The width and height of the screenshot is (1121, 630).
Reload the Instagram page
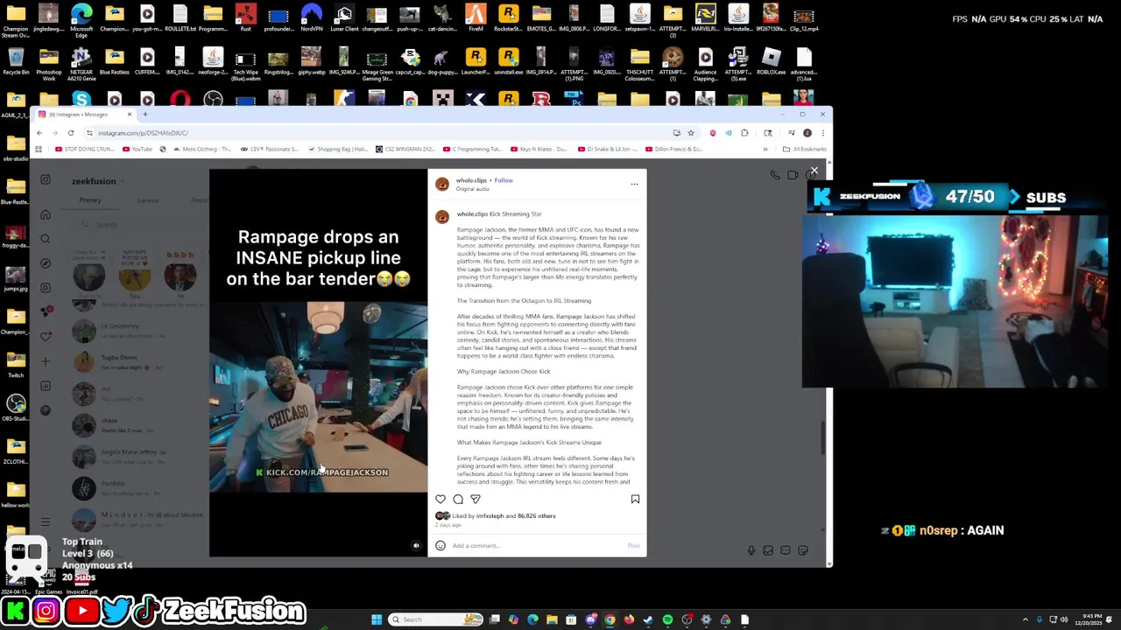point(71,133)
